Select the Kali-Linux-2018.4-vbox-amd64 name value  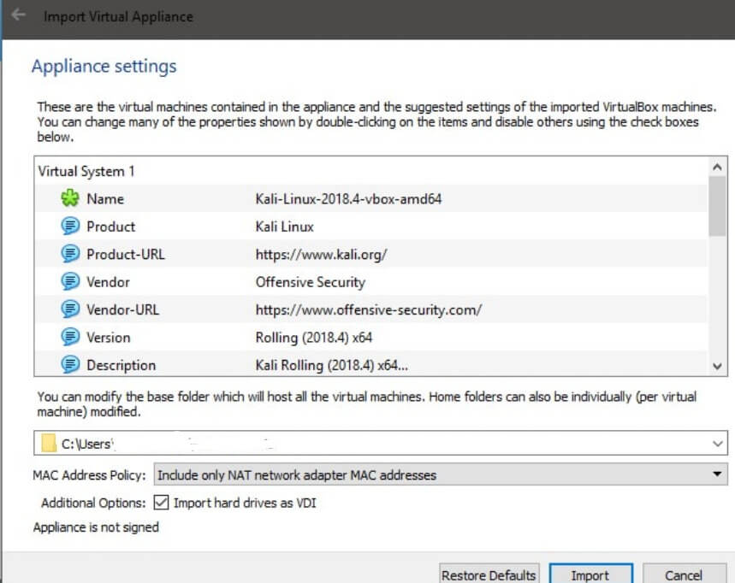click(348, 199)
